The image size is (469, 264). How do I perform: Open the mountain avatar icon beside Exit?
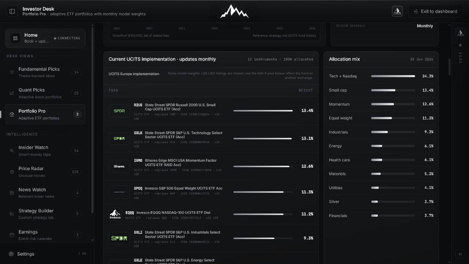pos(397,11)
